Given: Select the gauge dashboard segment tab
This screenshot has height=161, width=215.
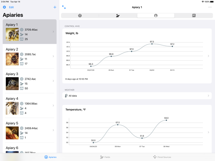Looking at the screenshot, I should coord(156,16).
